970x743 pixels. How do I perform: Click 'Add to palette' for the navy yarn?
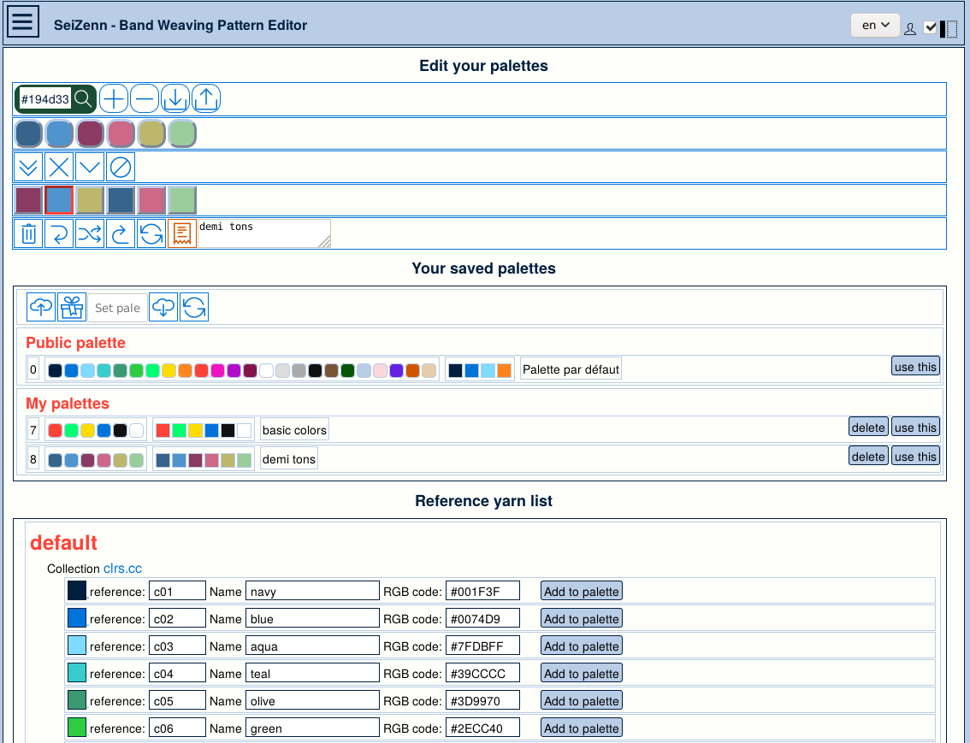click(x=581, y=590)
